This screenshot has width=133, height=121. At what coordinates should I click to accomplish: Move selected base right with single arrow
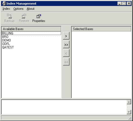(66, 36)
